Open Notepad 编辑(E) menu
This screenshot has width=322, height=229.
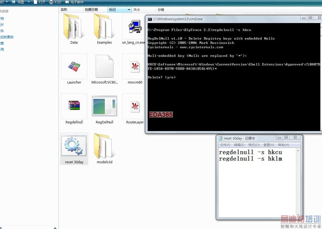[x=239, y=145]
